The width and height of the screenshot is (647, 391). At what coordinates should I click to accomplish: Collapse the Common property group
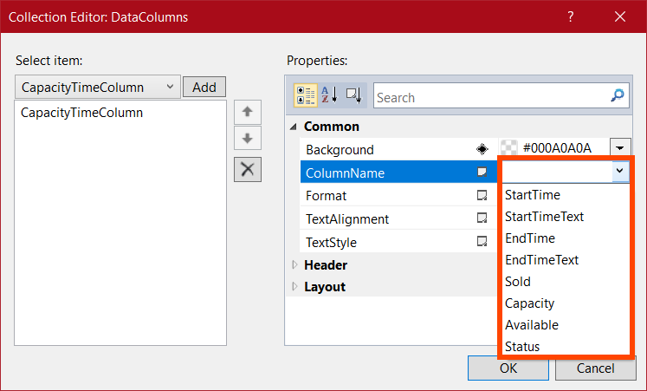(294, 127)
